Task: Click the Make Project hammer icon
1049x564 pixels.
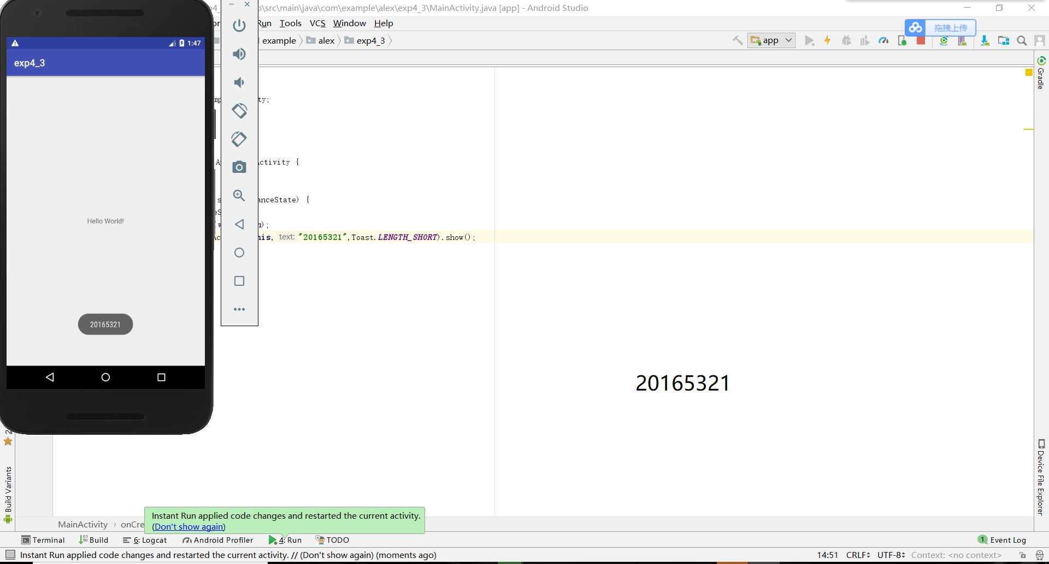Action: pyautogui.click(x=738, y=40)
